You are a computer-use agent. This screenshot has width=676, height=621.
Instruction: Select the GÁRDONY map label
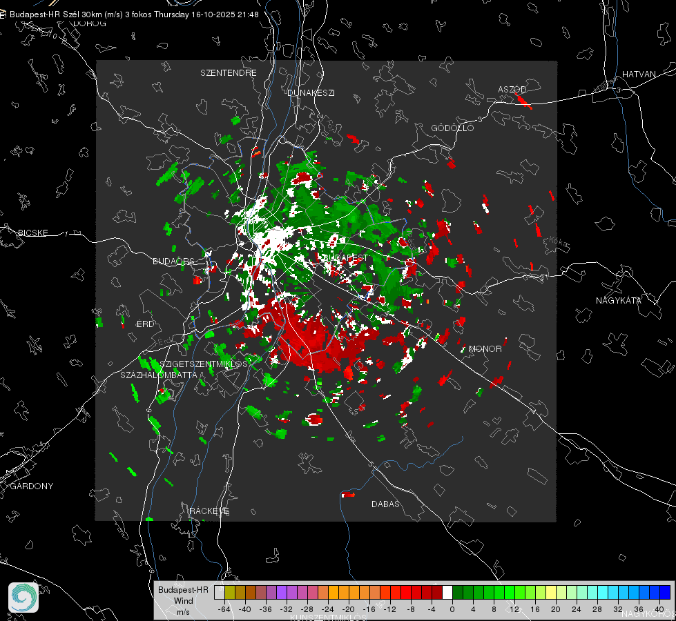32,486
